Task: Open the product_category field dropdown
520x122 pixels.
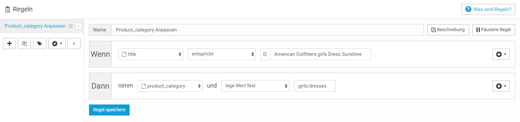Action: pyautogui.click(x=170, y=86)
